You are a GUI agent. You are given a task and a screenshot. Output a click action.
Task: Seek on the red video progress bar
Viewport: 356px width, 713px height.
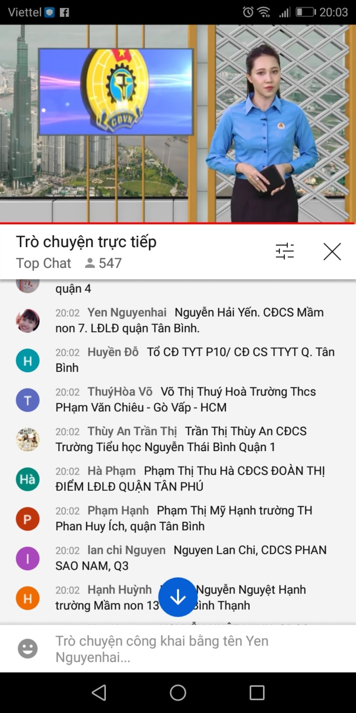(x=178, y=223)
